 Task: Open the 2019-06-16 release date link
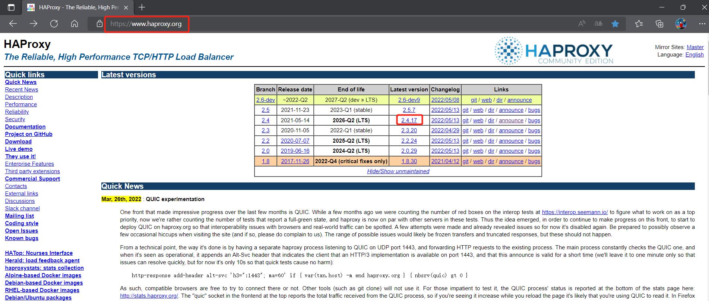[295, 151]
